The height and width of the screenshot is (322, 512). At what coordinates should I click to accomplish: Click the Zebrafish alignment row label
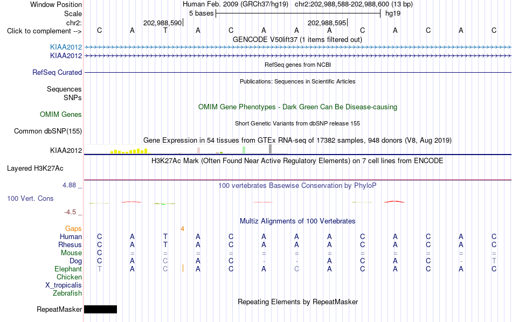67,293
